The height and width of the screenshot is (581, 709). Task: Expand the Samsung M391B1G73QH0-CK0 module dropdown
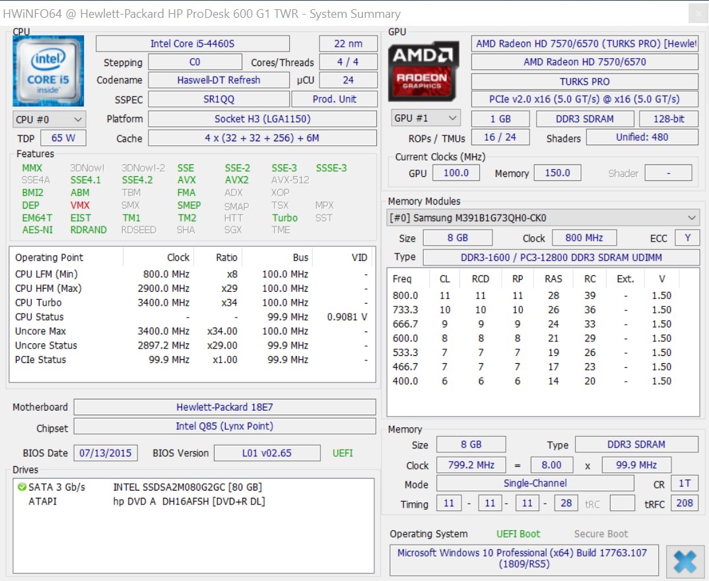(543, 218)
